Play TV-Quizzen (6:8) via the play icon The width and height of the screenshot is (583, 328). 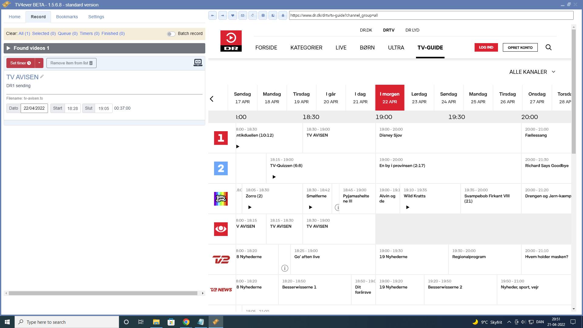pos(274,177)
